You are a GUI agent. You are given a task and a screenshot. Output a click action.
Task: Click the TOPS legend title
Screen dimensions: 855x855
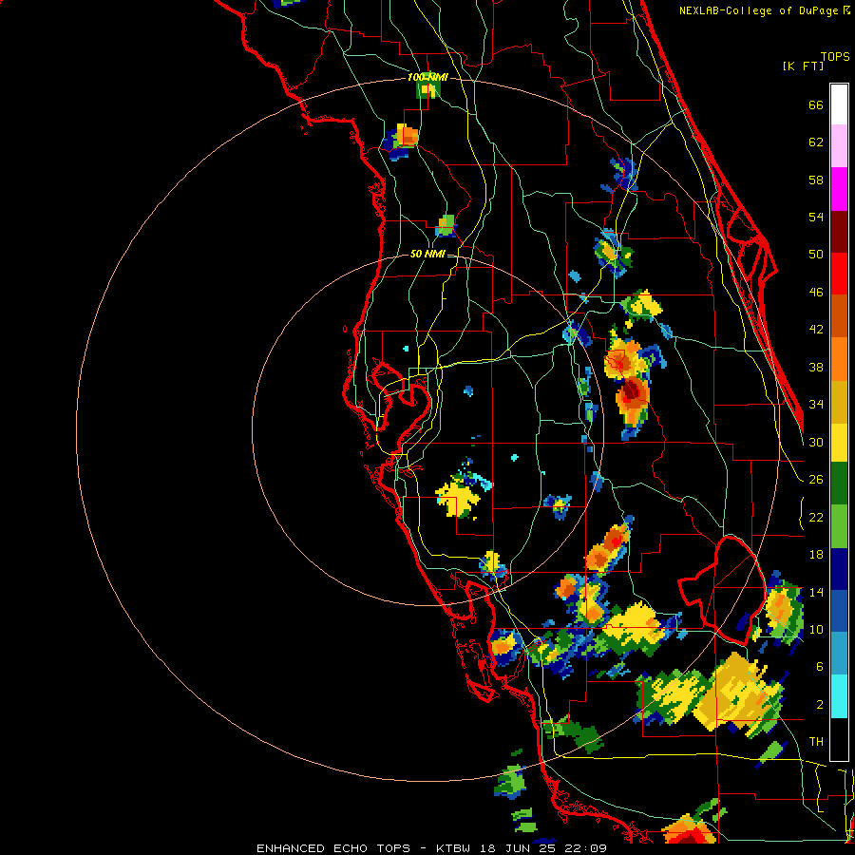[835, 56]
